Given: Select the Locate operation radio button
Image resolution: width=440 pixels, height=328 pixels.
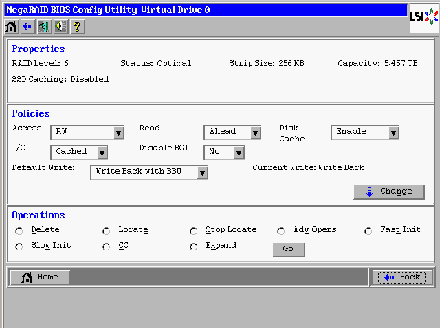Looking at the screenshot, I should (107, 231).
